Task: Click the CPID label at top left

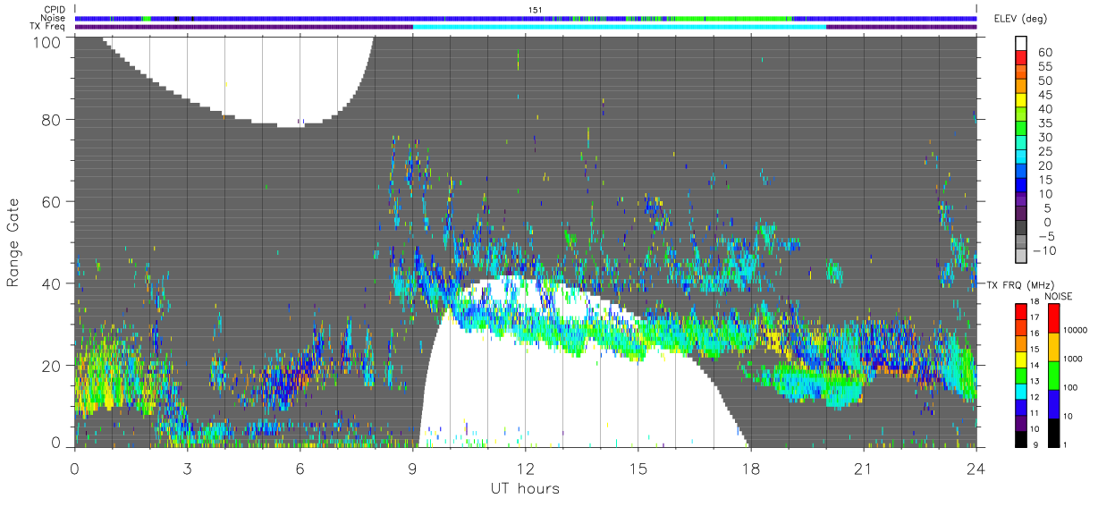Action: [55, 10]
